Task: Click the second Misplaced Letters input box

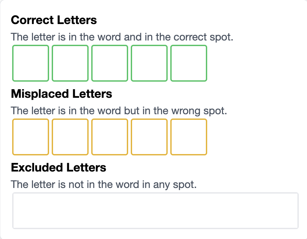Action: click(70, 137)
